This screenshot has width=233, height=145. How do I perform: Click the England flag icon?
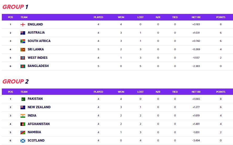(x=23, y=24)
